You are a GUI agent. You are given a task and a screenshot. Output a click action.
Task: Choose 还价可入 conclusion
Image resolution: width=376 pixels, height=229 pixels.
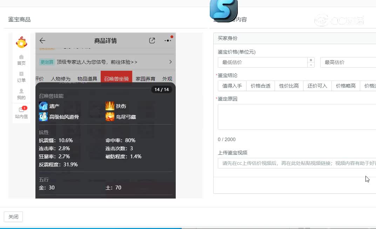pos(317,86)
